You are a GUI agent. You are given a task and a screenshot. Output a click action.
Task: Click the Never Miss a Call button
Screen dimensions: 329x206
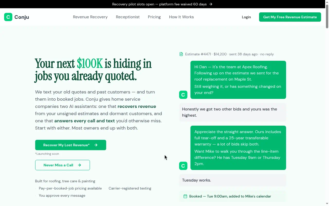pos(62,165)
